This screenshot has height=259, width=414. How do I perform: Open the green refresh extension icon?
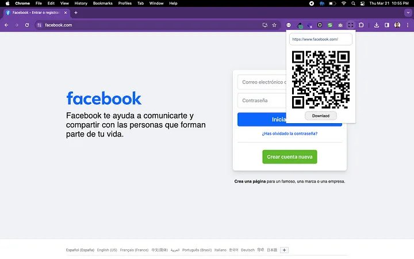[330, 25]
